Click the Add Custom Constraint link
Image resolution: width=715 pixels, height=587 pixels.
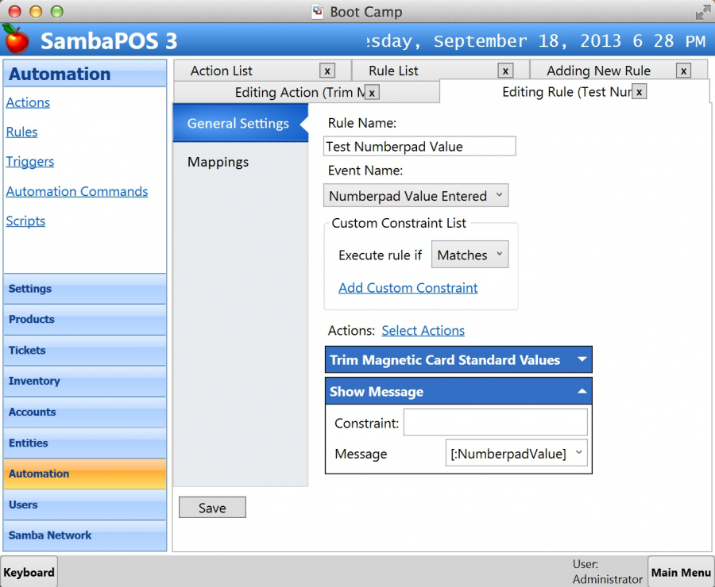pos(408,288)
